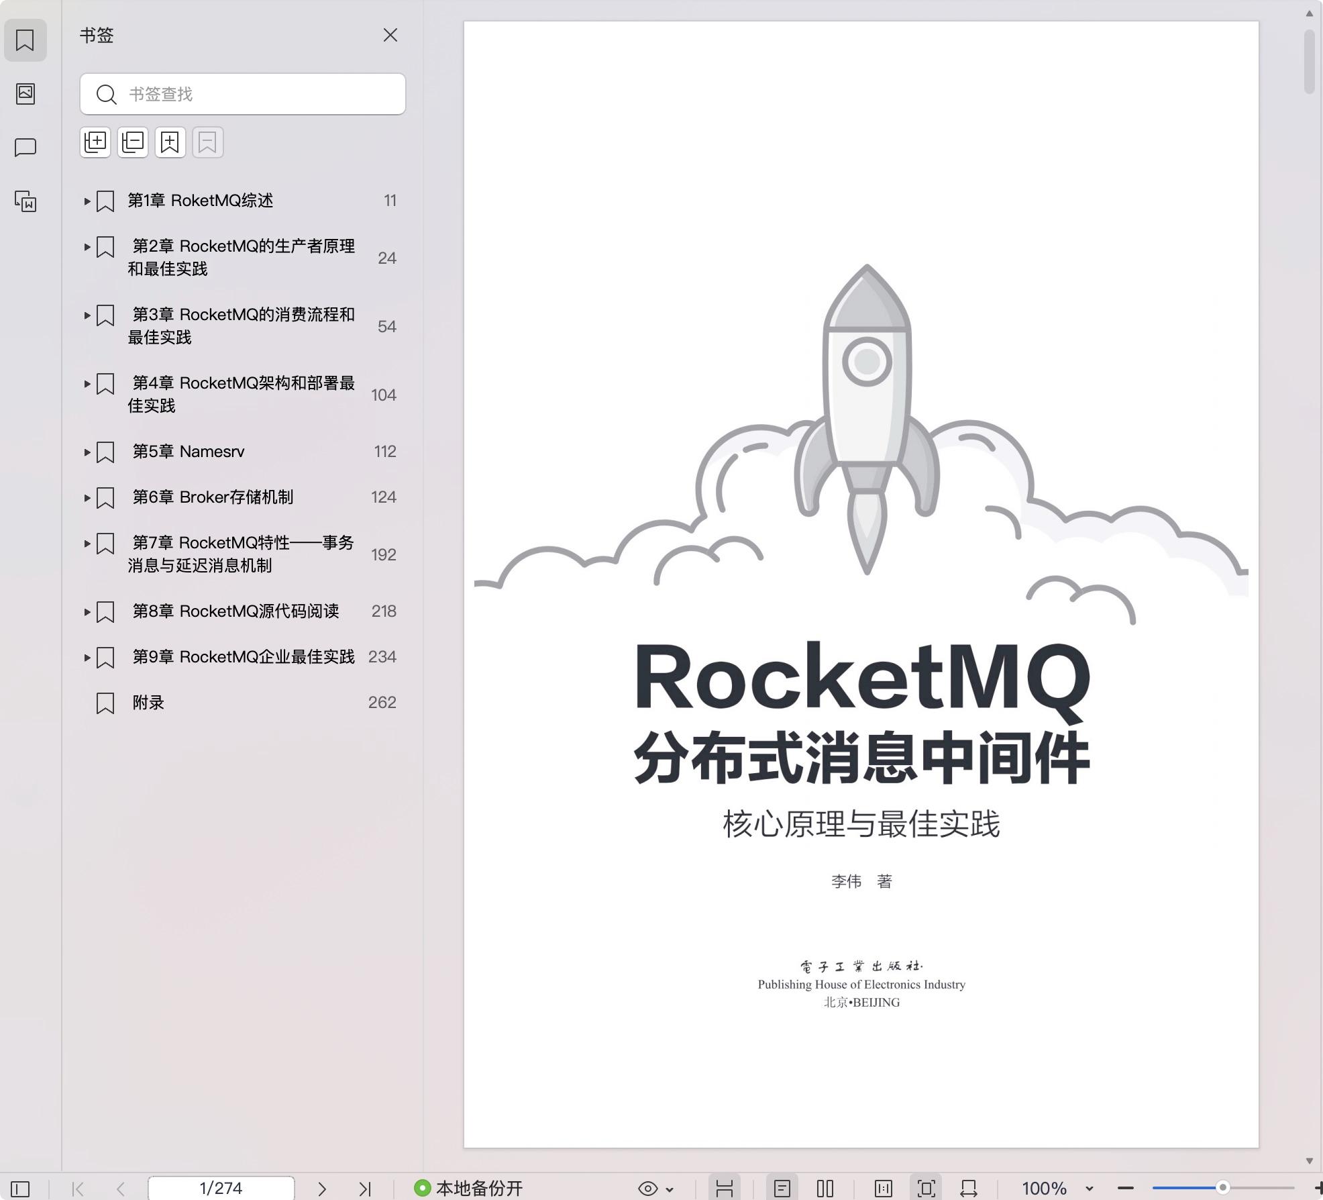
Task: Click the scrollbar down arrow
Action: point(1310,1160)
